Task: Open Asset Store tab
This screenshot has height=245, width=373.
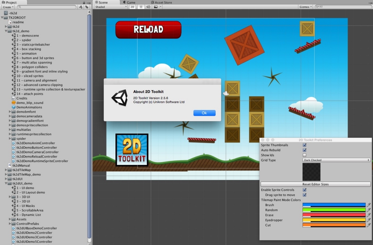Action: [x=161, y=3]
